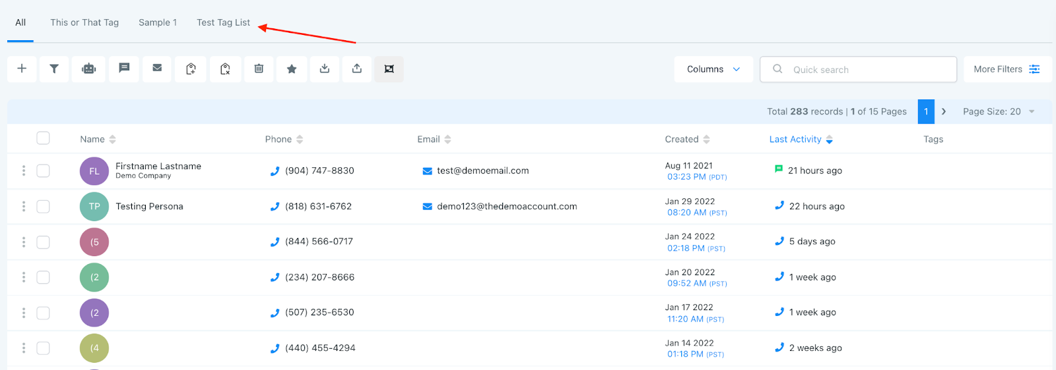Viewport: 1056px width, 370px height.
Task: Focus the Quick search field
Action: (x=865, y=69)
